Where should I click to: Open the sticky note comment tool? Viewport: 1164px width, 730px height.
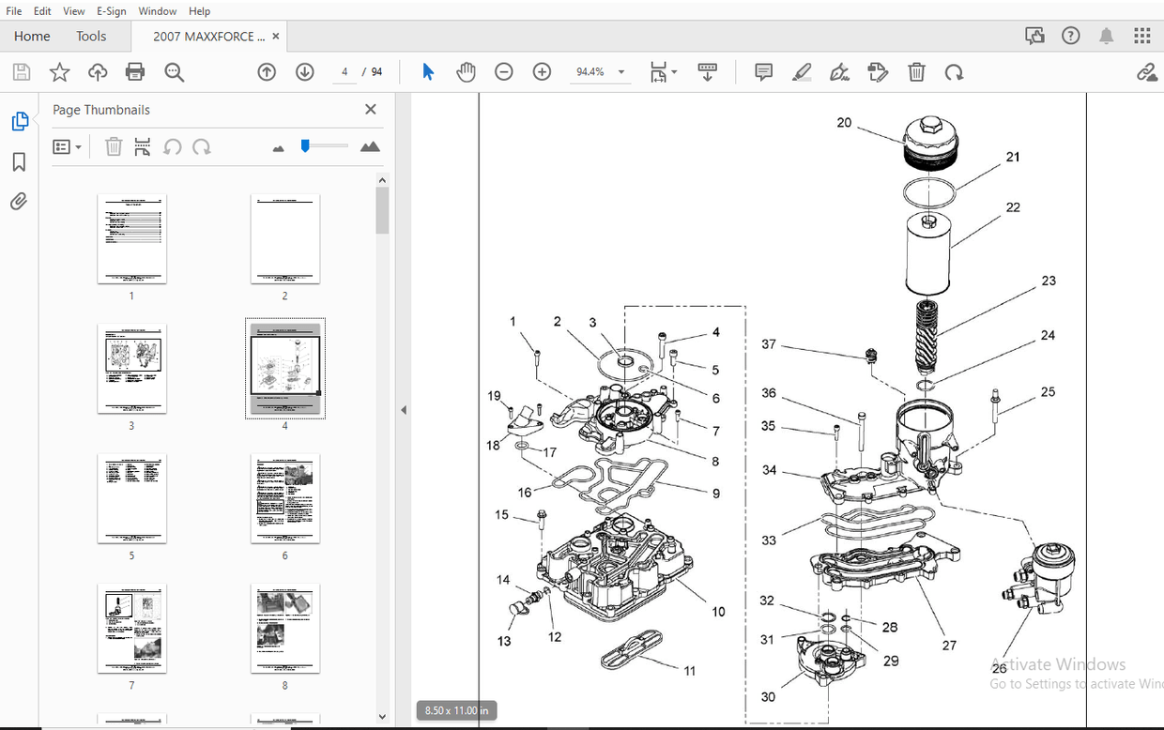coord(763,71)
